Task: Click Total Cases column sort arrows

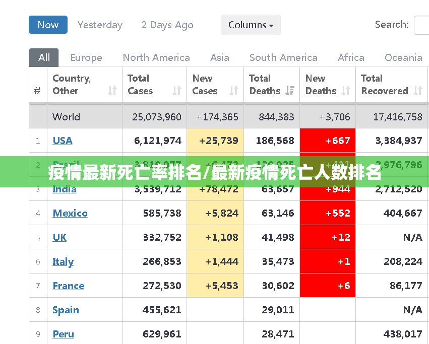Action: coord(176,91)
